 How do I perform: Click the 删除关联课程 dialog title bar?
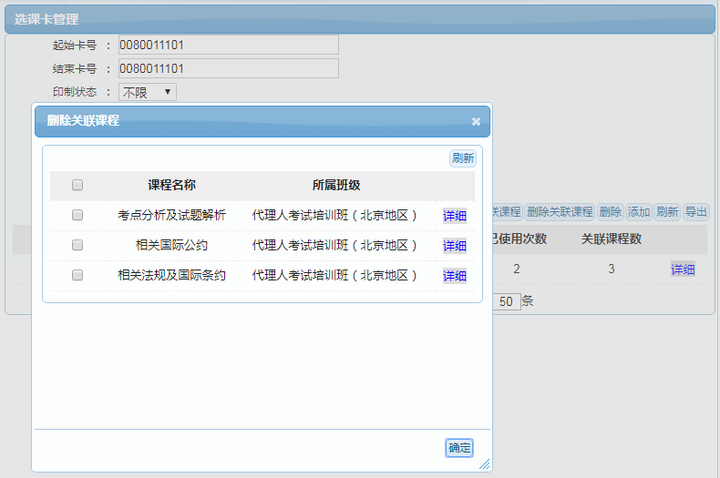pos(262,121)
